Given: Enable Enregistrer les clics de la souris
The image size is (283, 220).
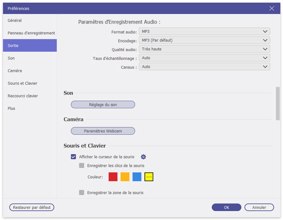Looking at the screenshot, I should tap(82, 165).
